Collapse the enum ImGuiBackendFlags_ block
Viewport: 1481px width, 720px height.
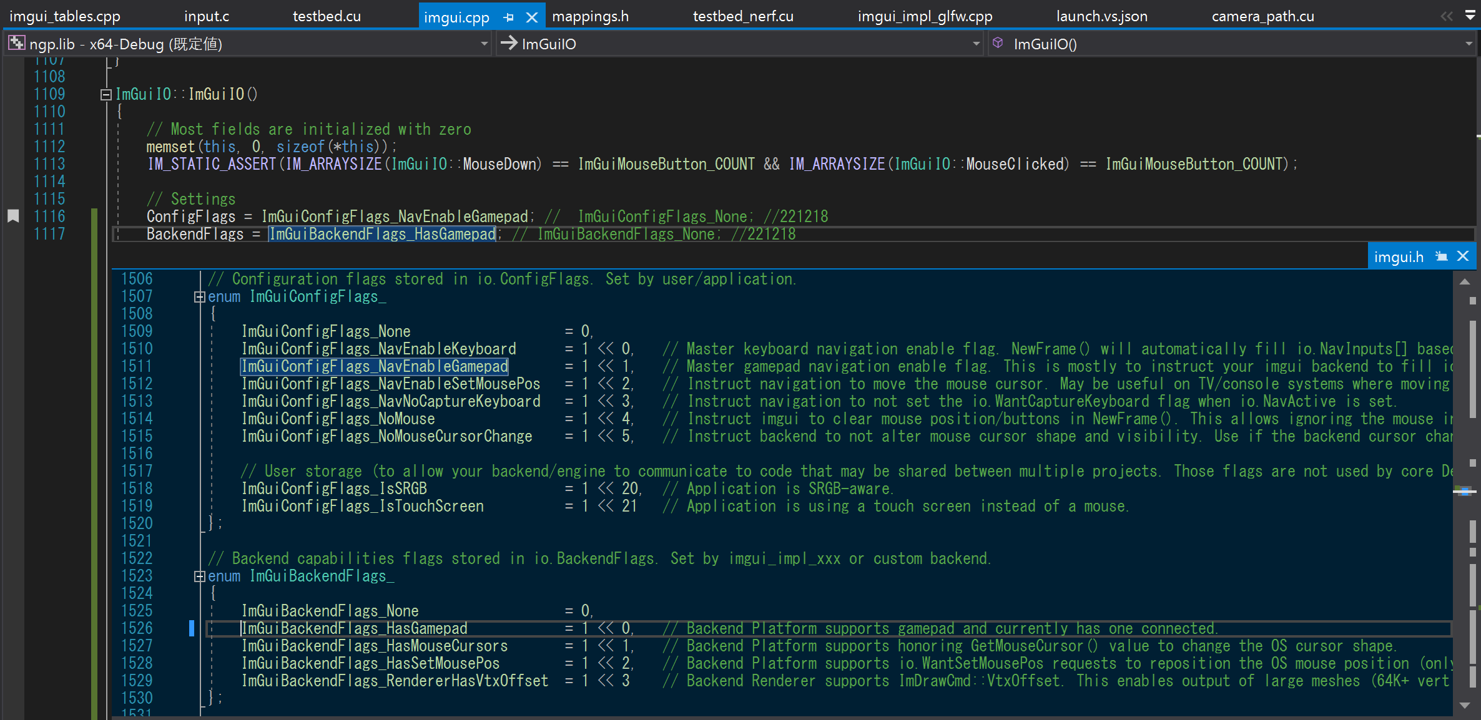click(x=199, y=576)
